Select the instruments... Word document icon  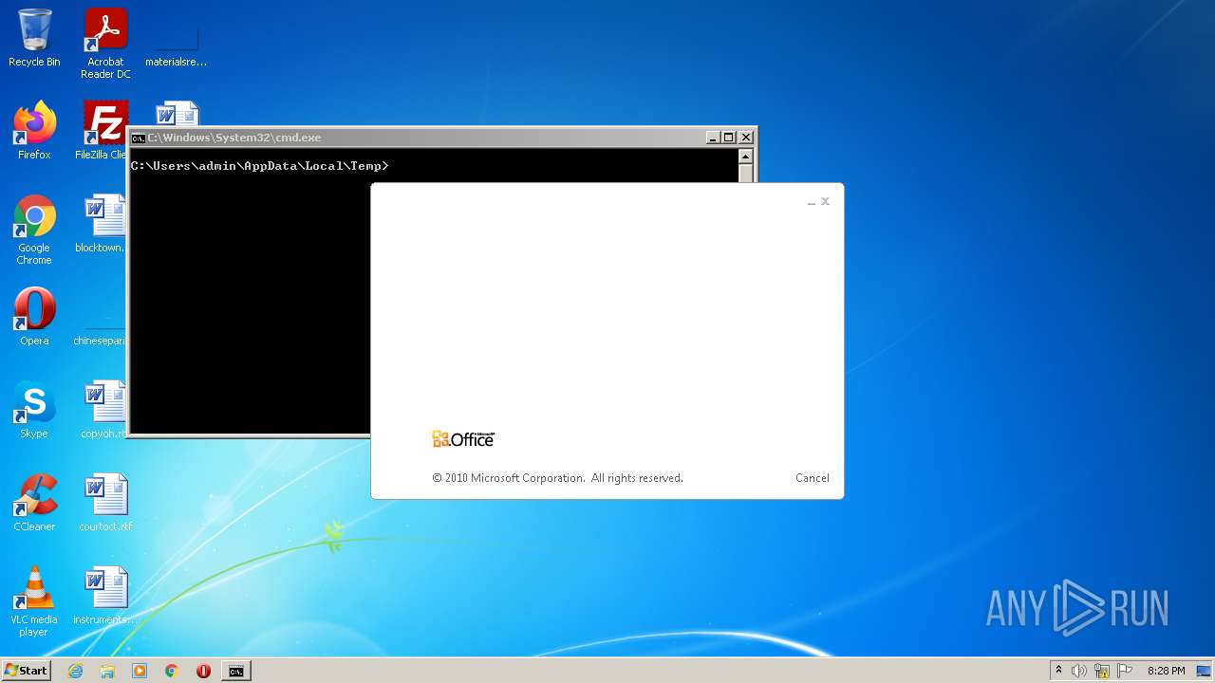click(x=105, y=596)
